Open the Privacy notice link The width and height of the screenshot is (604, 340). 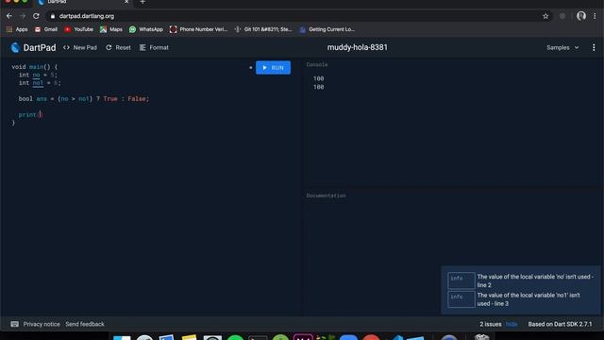(42, 324)
